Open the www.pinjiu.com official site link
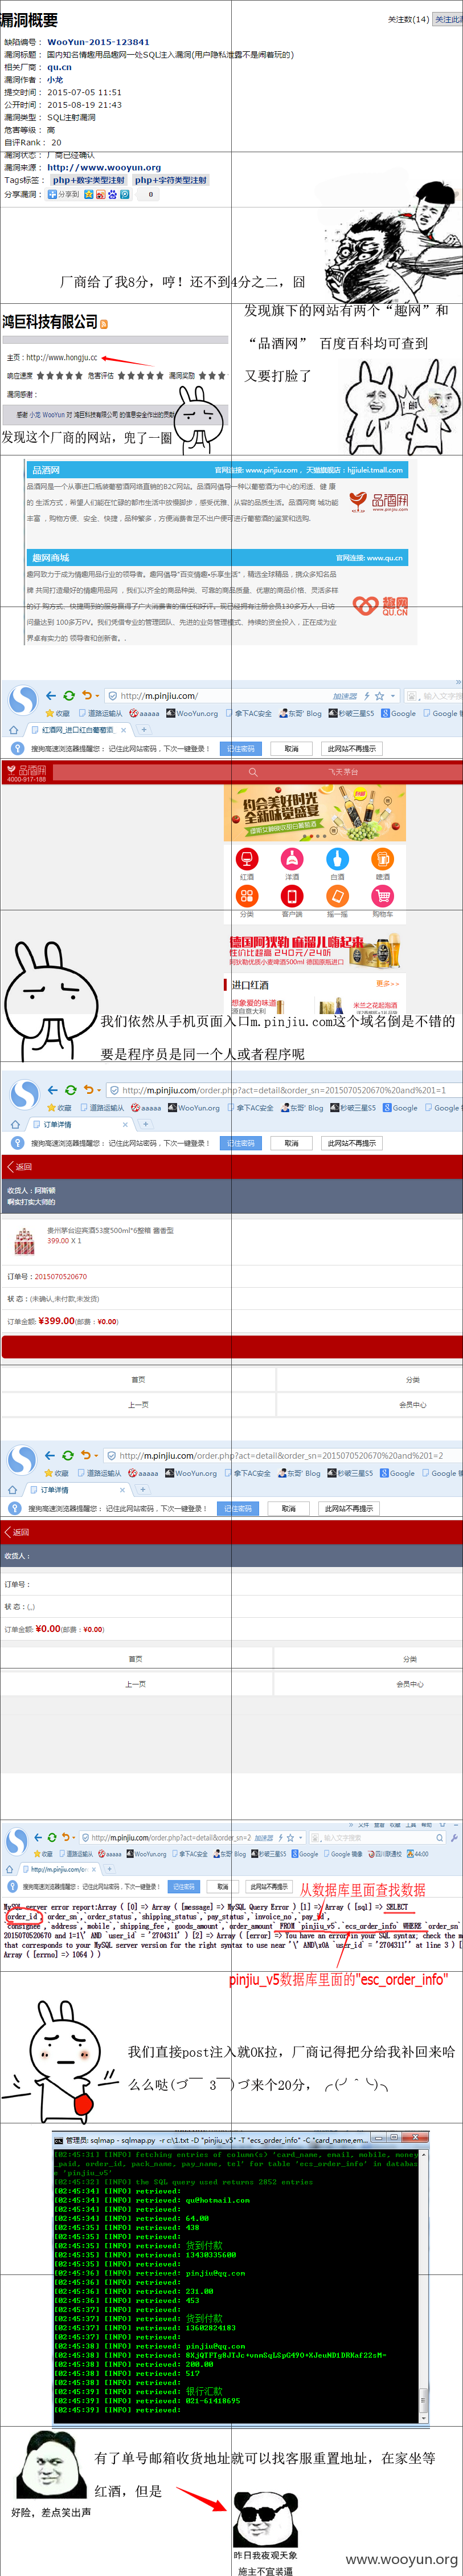The height and width of the screenshot is (2576, 463). [272, 469]
